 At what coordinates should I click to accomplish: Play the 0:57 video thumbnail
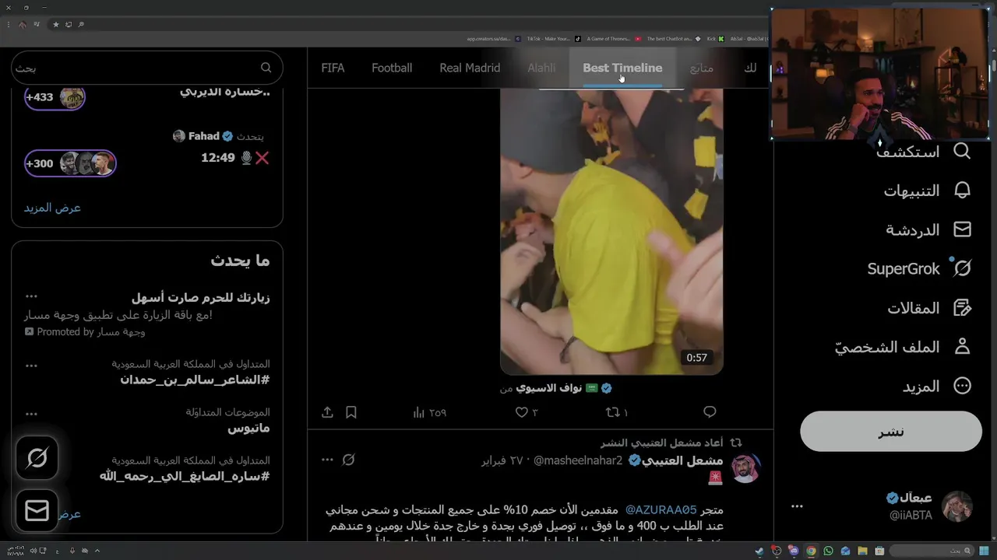tap(611, 231)
